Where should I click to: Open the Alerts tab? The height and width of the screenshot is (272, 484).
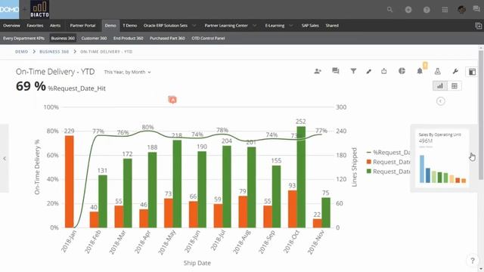point(55,26)
